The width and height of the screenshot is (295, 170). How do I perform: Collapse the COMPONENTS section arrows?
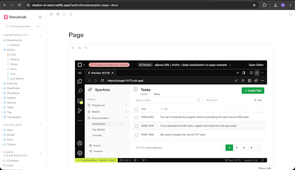41,35
